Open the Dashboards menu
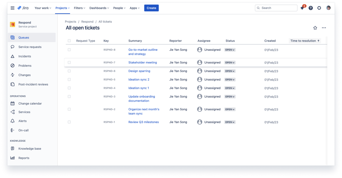 coord(99,8)
